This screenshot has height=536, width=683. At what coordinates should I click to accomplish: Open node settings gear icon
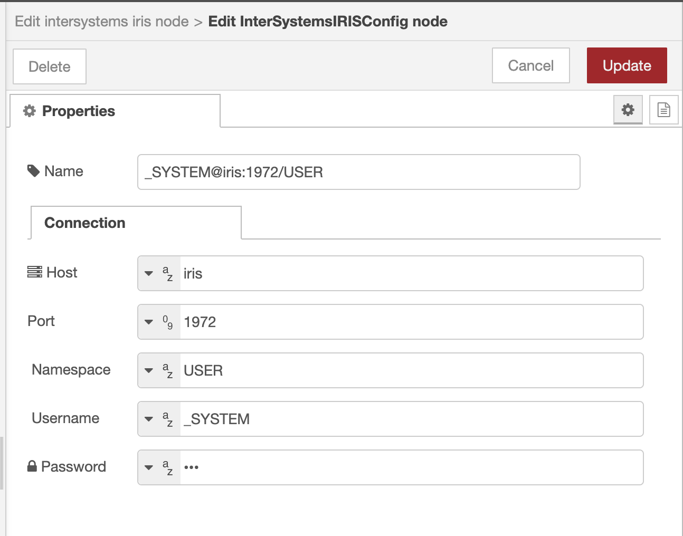[628, 110]
